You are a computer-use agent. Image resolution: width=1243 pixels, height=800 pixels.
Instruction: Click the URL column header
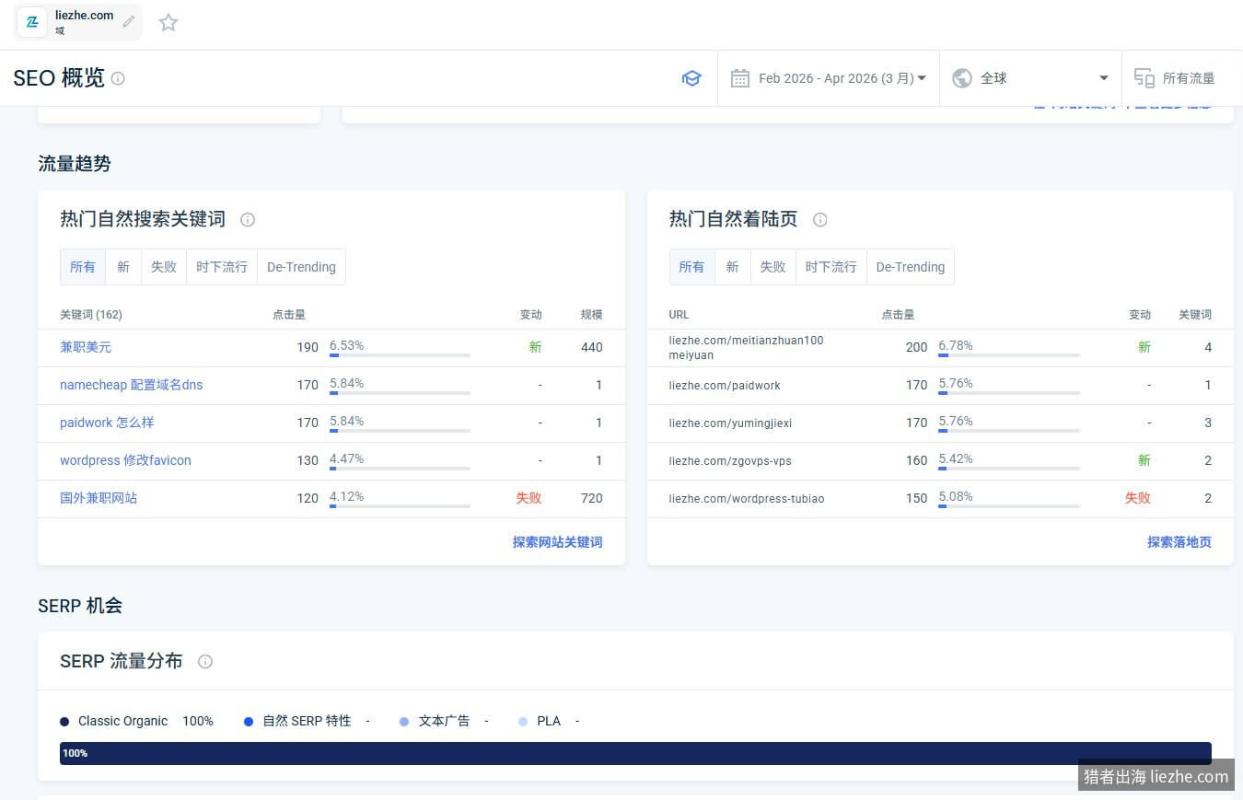tap(679, 315)
